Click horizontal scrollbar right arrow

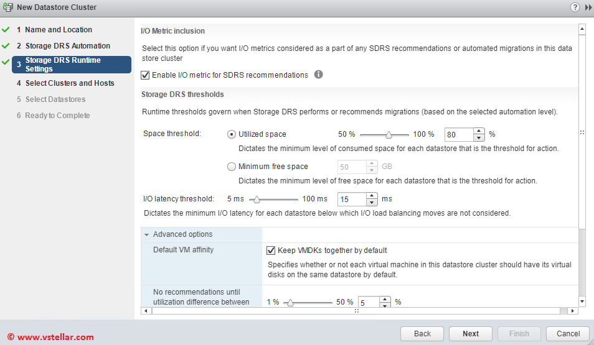(x=573, y=311)
